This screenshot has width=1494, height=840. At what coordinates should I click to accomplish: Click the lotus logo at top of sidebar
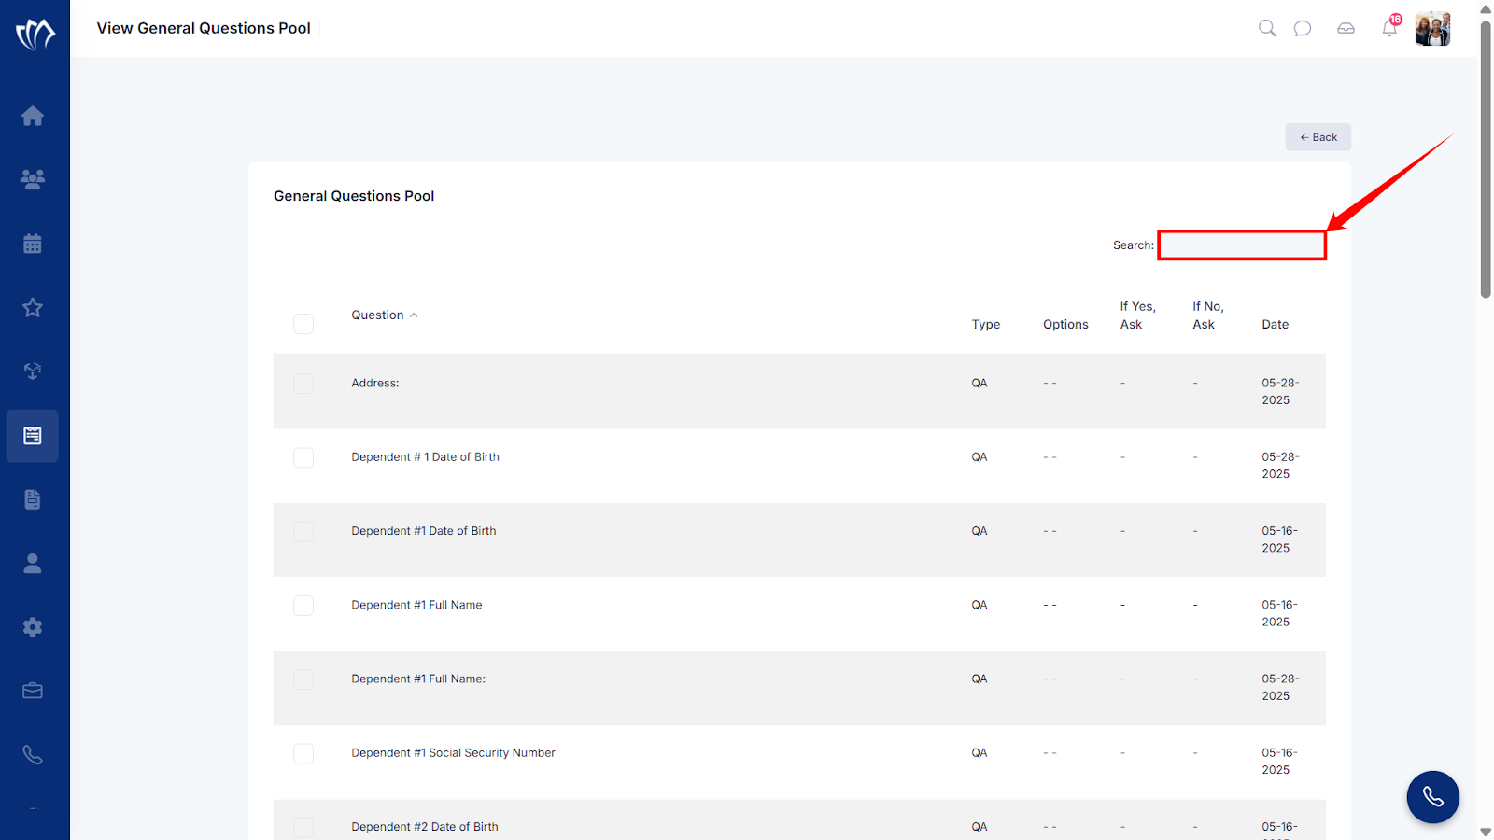click(x=35, y=35)
